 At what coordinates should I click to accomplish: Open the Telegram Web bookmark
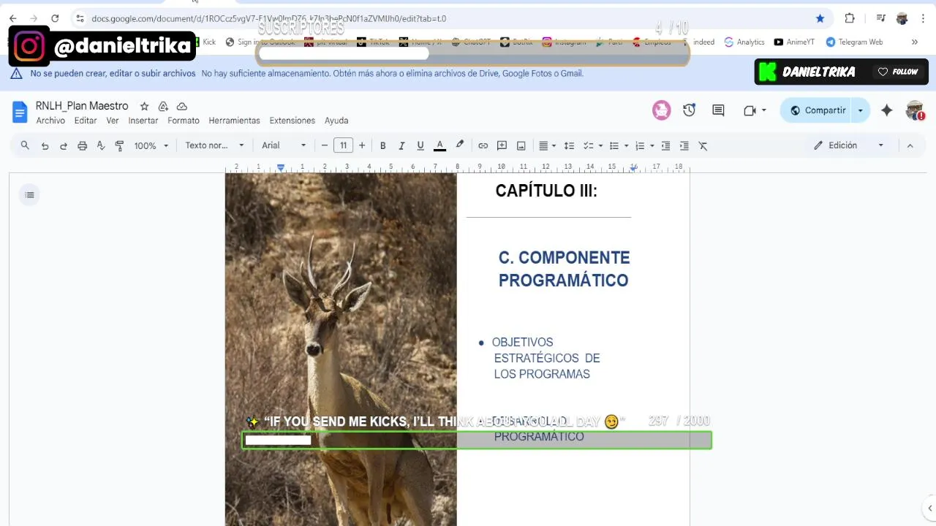tap(854, 42)
